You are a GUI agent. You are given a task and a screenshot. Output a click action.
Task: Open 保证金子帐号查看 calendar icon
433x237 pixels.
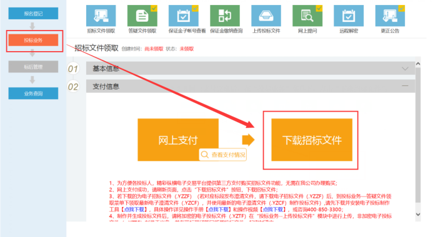(183, 16)
